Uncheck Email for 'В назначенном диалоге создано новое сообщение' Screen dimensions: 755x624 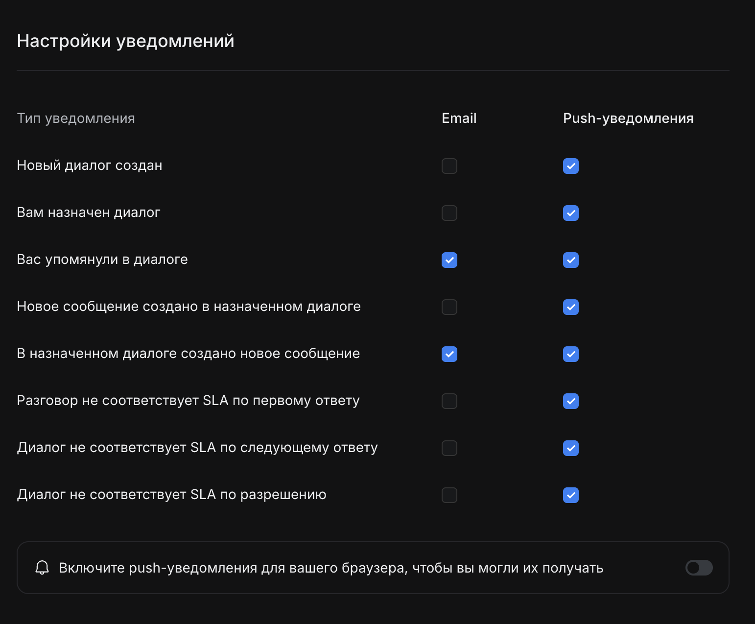tap(449, 354)
